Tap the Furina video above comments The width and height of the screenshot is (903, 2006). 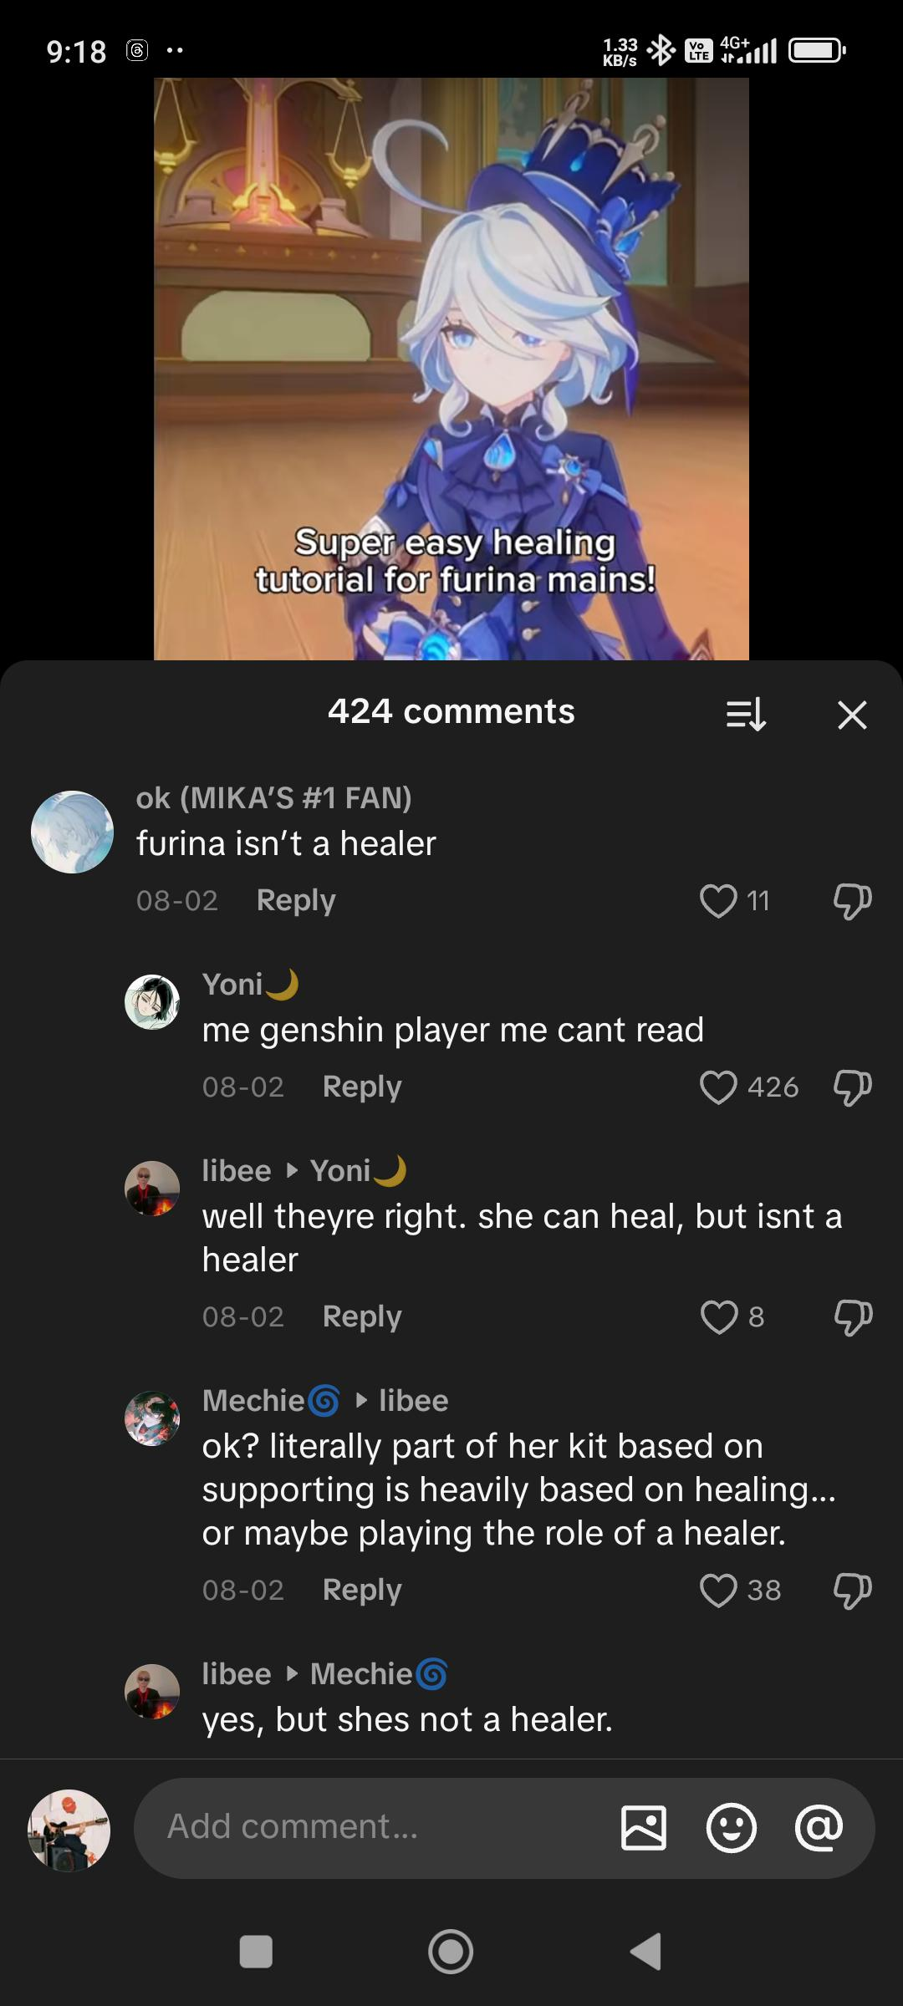[451, 369]
